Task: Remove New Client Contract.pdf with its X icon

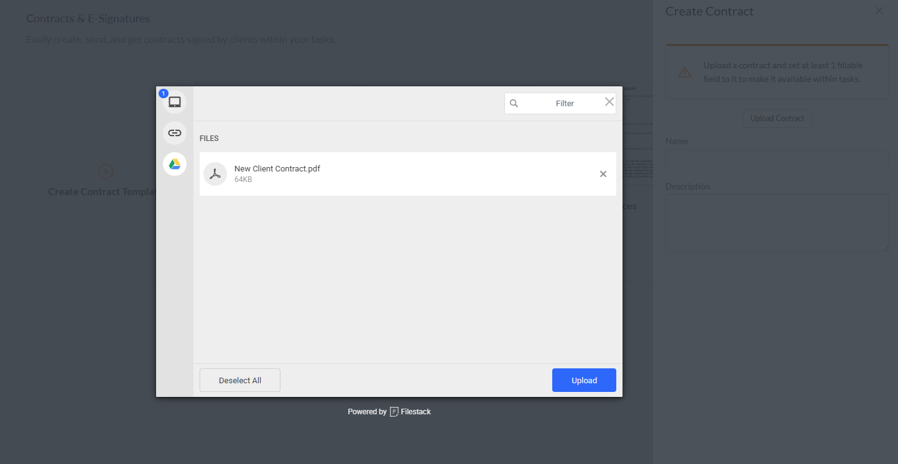Action: pyautogui.click(x=603, y=174)
